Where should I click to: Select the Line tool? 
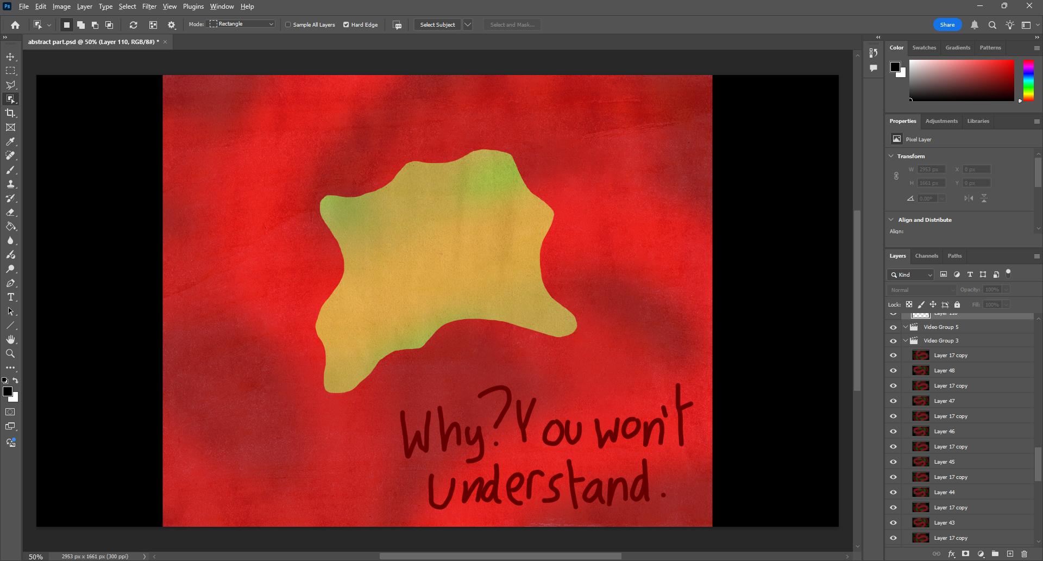click(x=10, y=326)
